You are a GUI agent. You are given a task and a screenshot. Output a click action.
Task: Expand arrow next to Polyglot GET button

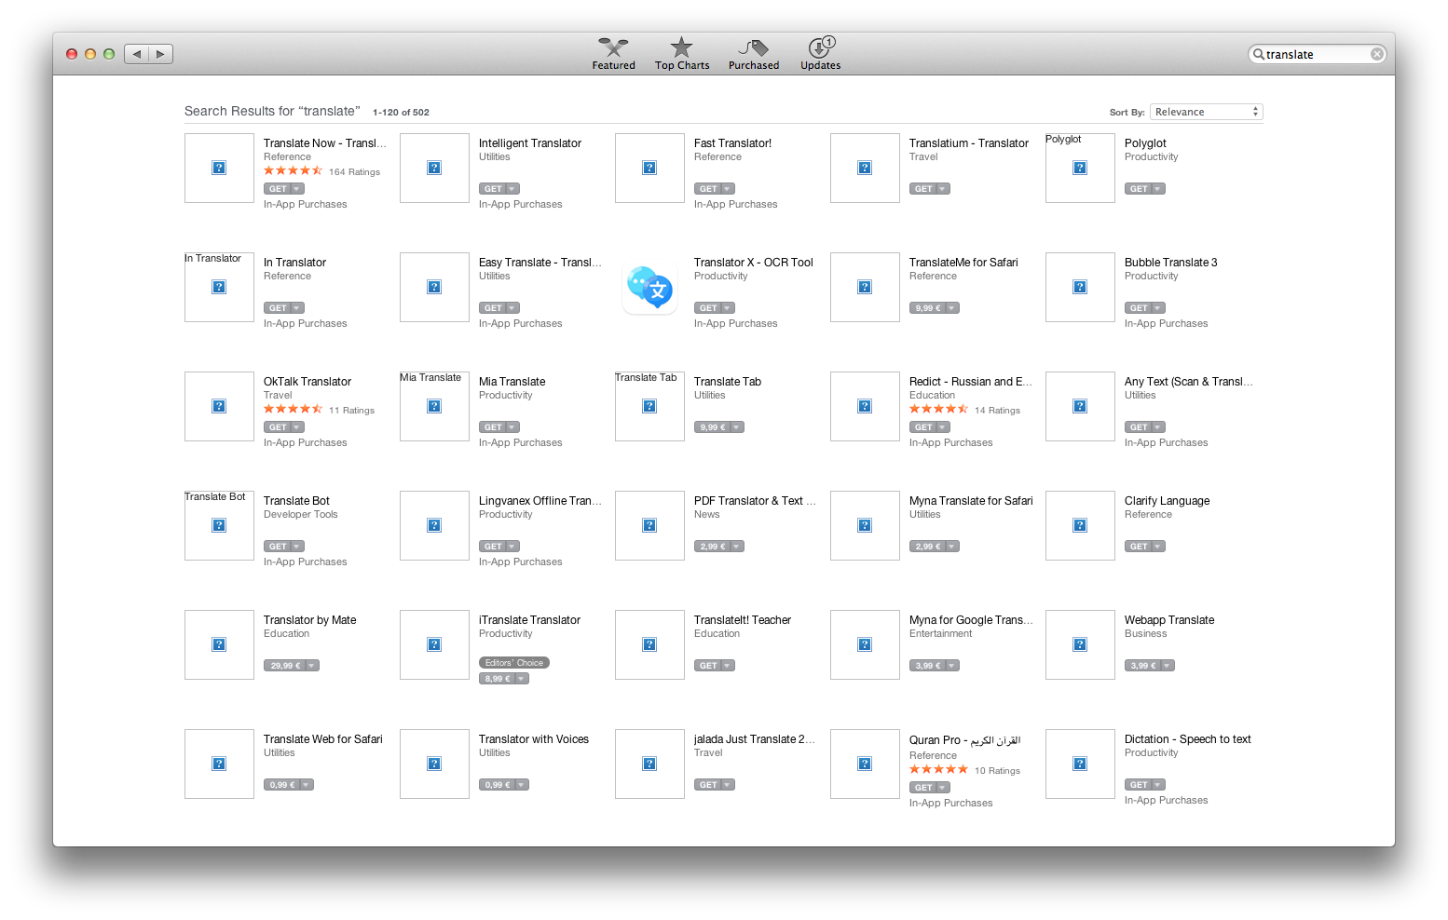point(1159,189)
